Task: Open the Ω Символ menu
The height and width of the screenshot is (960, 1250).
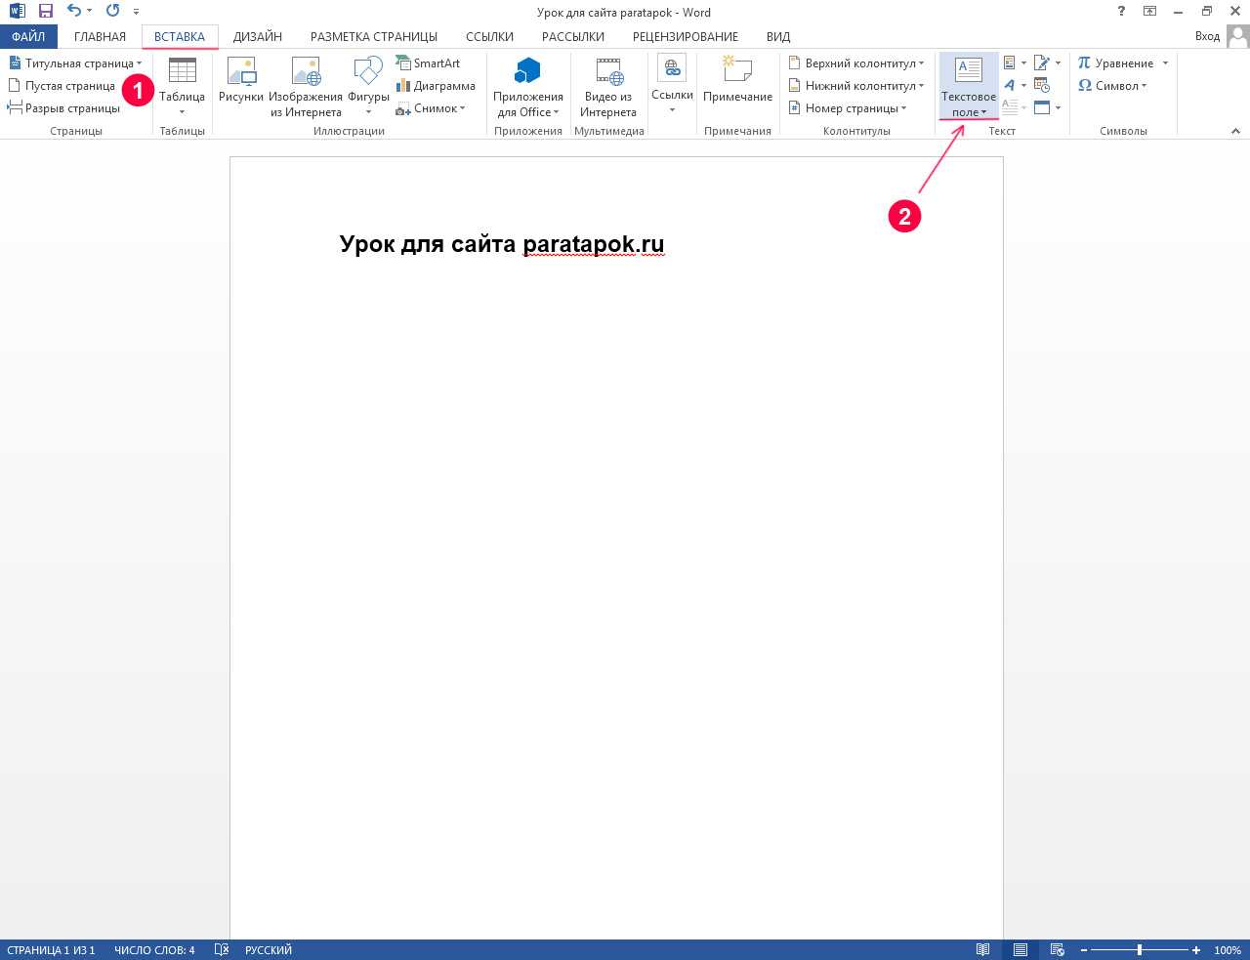Action: click(x=1112, y=86)
